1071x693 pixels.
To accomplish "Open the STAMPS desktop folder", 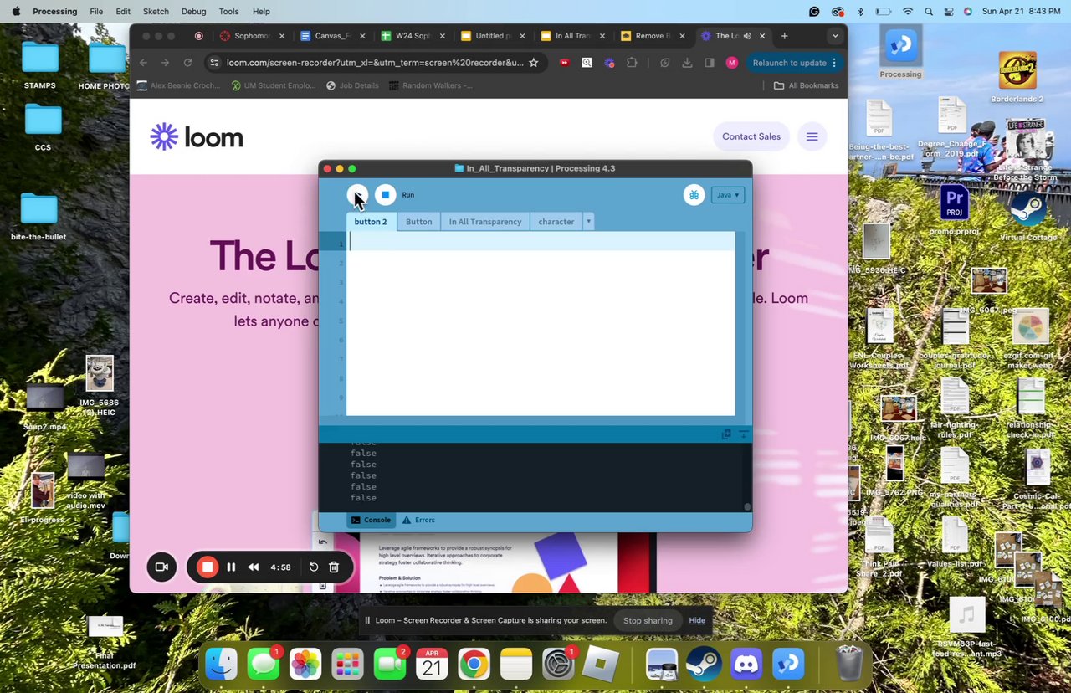I will [x=40, y=64].
